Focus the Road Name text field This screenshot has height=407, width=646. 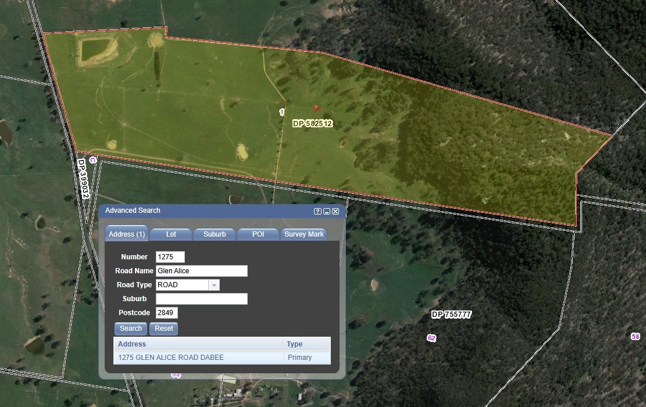pyautogui.click(x=201, y=271)
